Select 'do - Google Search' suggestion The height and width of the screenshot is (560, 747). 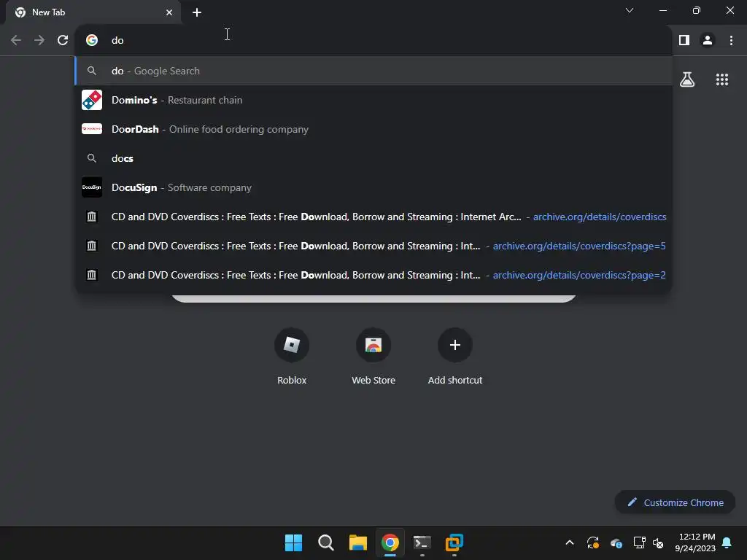373,71
